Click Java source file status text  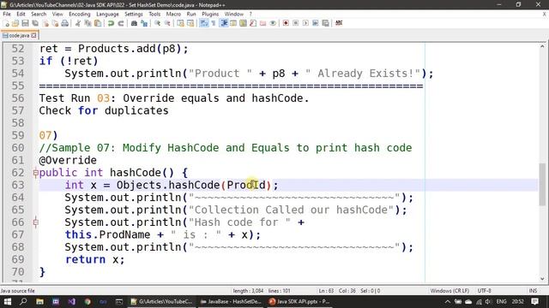click(x=17, y=291)
